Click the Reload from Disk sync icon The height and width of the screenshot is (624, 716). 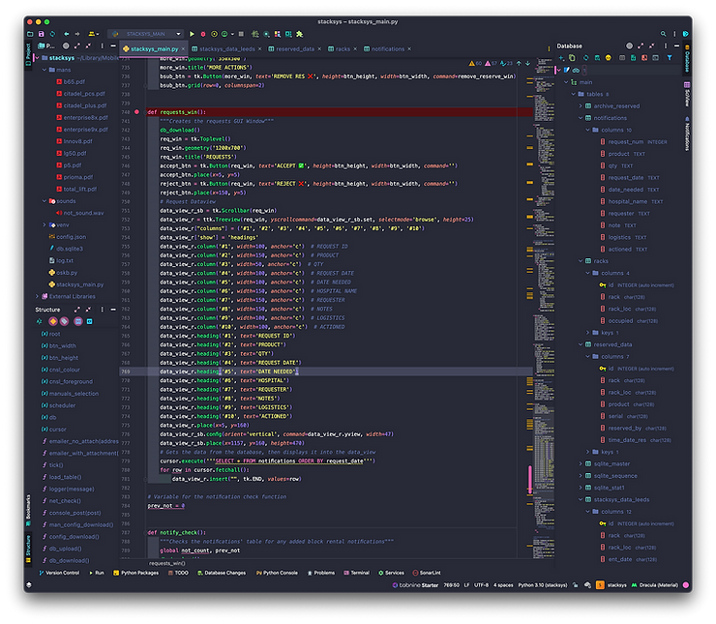pyautogui.click(x=52, y=34)
